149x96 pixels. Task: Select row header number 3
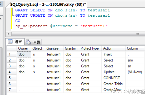[12, 66]
